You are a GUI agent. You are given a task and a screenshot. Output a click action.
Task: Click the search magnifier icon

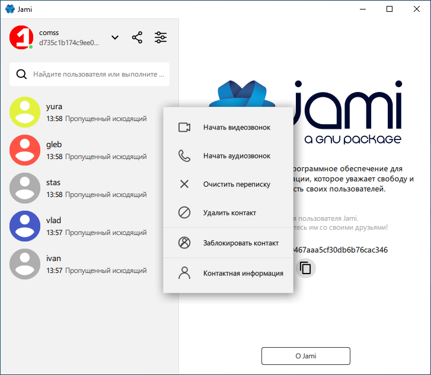[21, 74]
